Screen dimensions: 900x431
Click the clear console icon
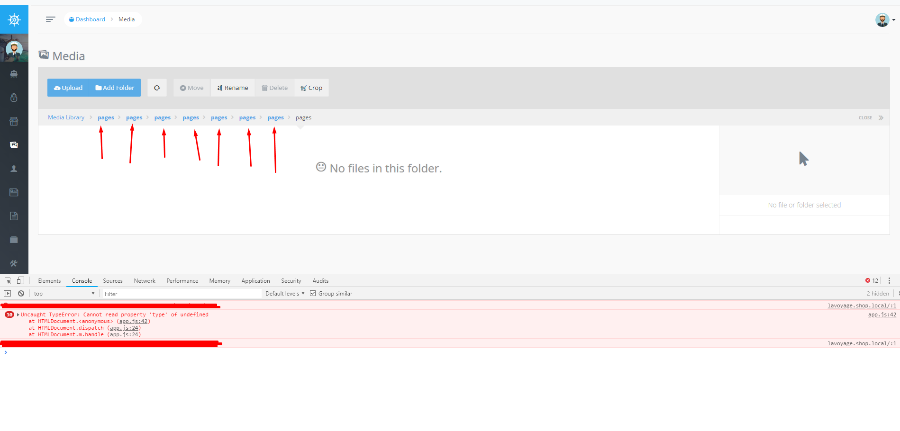[x=21, y=293]
